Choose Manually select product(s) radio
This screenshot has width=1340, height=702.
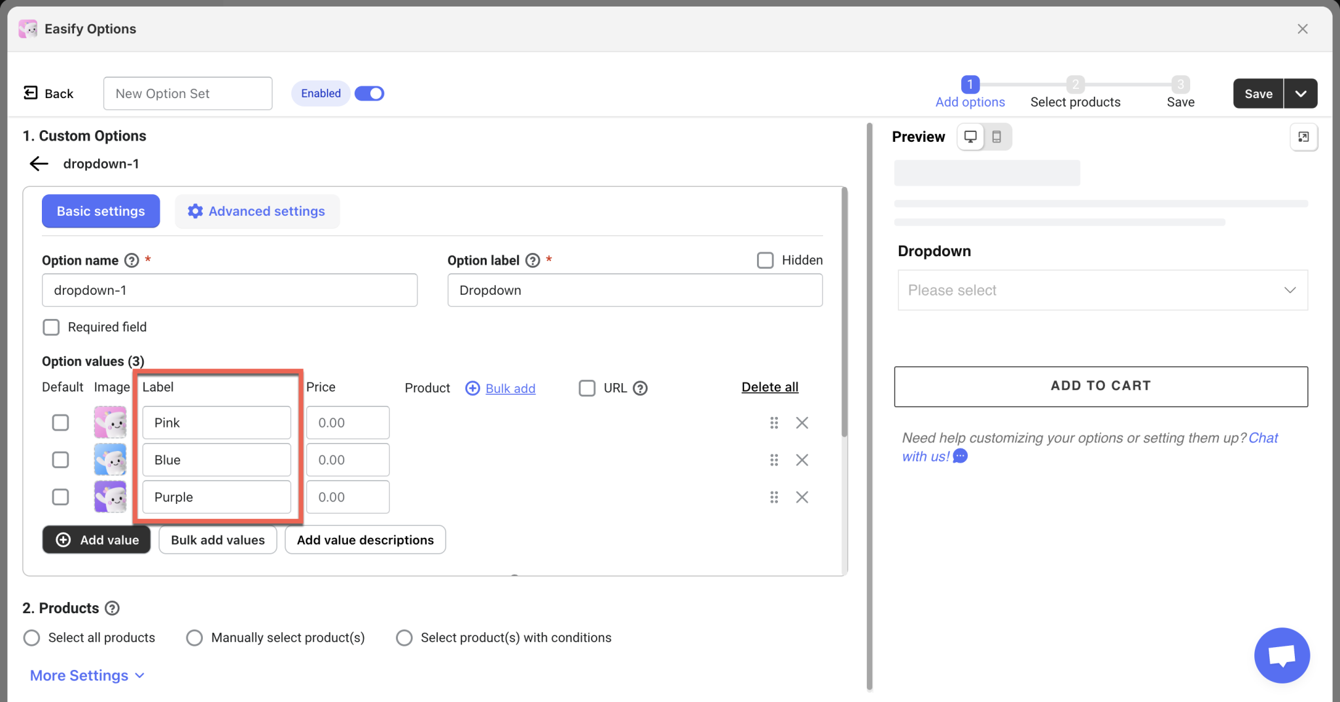coord(194,638)
